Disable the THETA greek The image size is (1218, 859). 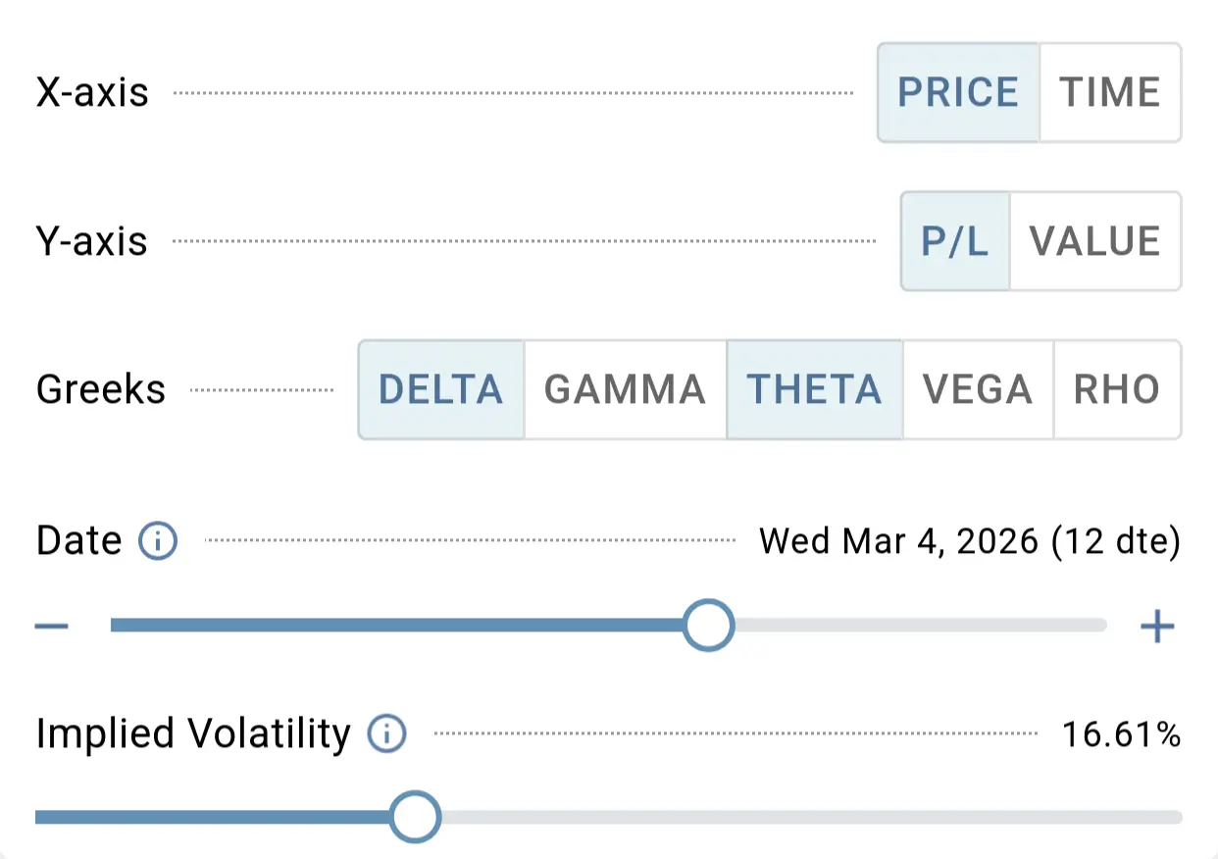(x=814, y=389)
